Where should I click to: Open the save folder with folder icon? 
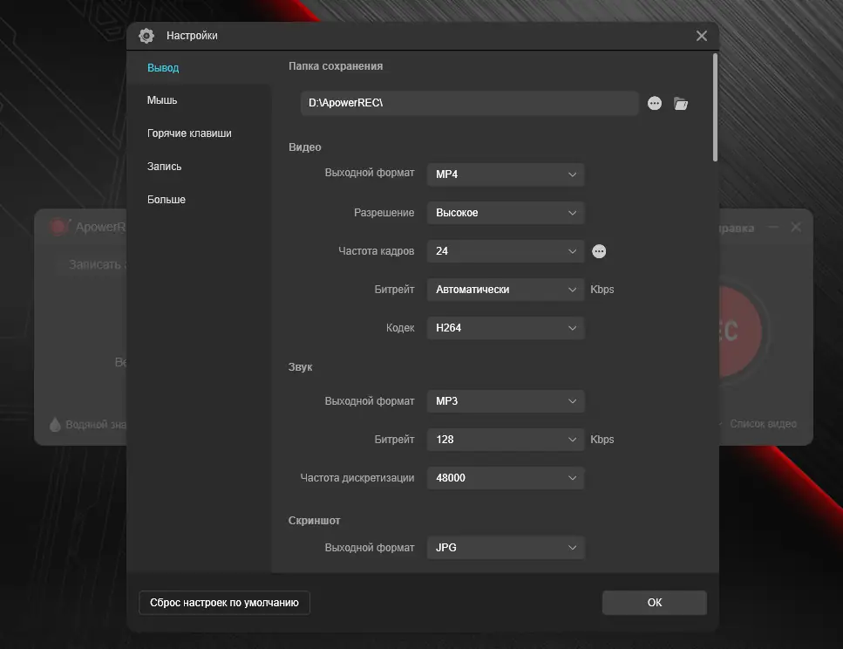681,103
